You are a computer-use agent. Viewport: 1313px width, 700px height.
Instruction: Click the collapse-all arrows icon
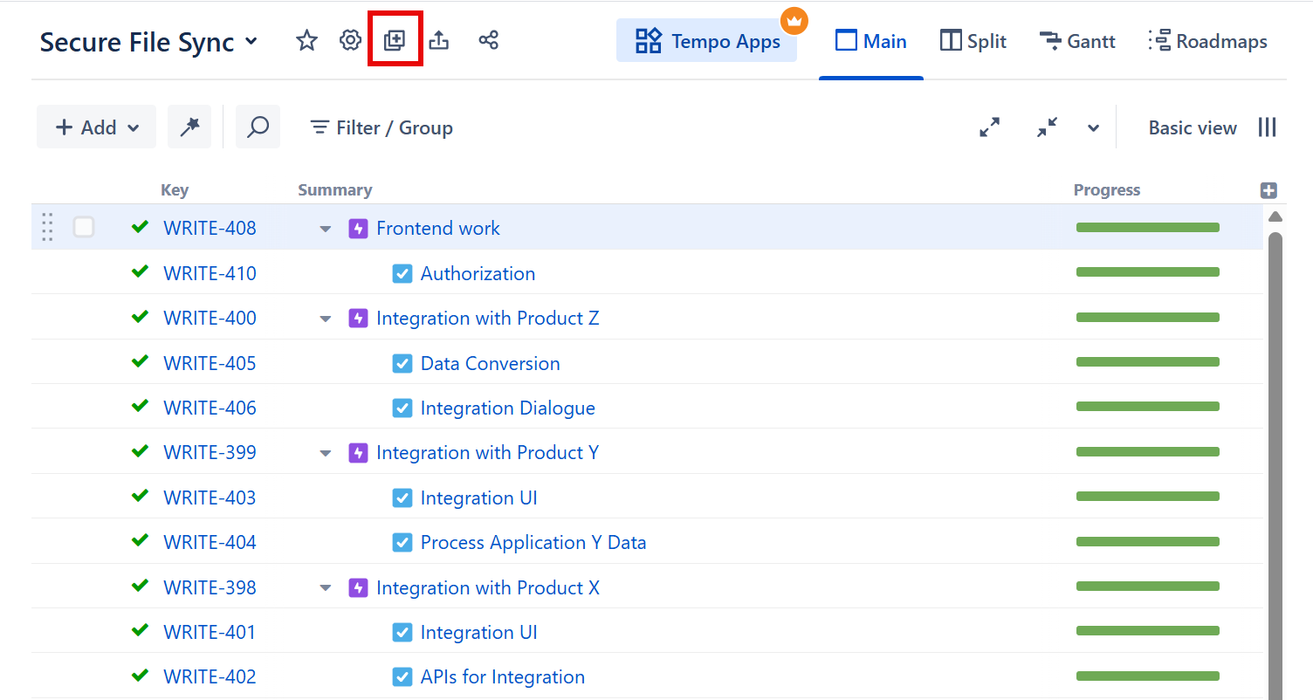coord(1047,127)
